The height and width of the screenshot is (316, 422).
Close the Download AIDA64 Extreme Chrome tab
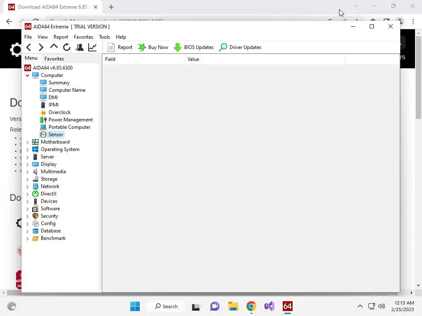point(96,7)
